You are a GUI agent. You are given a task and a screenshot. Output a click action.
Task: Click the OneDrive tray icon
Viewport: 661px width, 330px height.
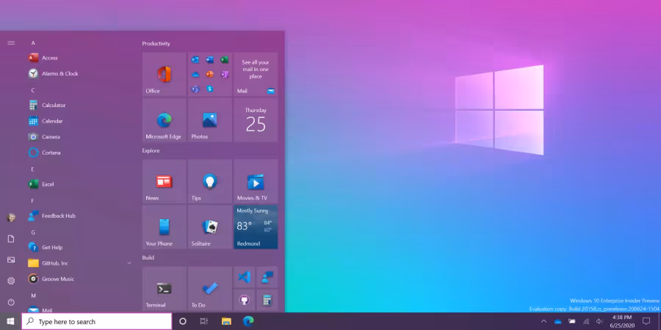[558, 322]
